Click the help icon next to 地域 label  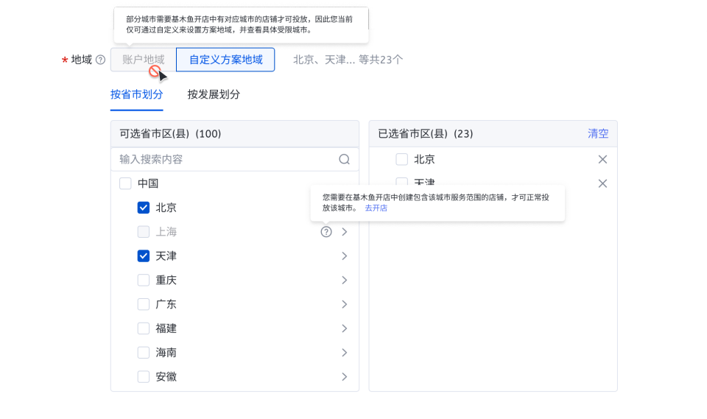pyautogui.click(x=101, y=60)
